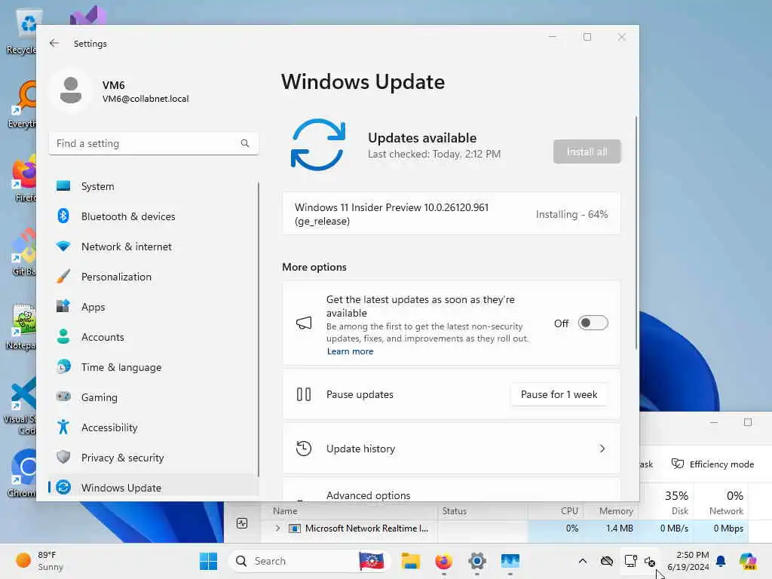Sort by Memory column in Task Manager

coord(616,511)
